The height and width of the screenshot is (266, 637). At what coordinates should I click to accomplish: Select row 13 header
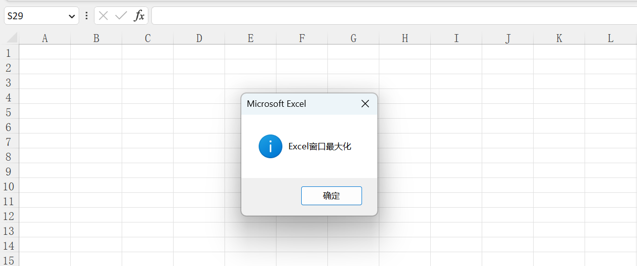pyautogui.click(x=9, y=230)
